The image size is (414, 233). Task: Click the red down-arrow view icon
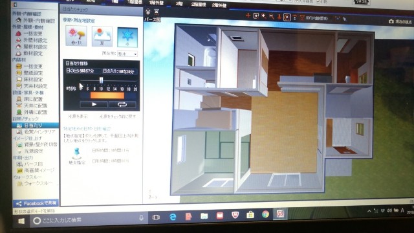coord(279,17)
